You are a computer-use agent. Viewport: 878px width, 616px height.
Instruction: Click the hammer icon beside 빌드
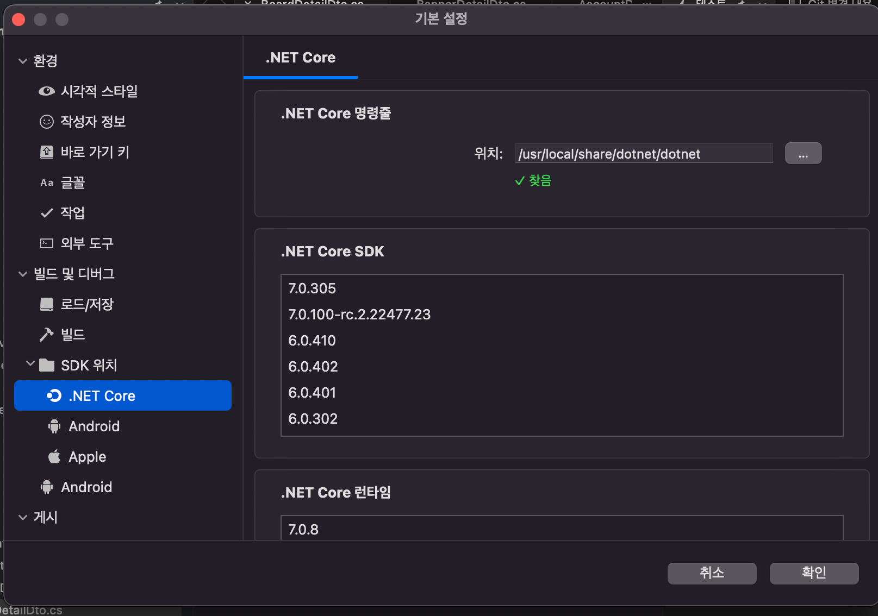pyautogui.click(x=47, y=335)
